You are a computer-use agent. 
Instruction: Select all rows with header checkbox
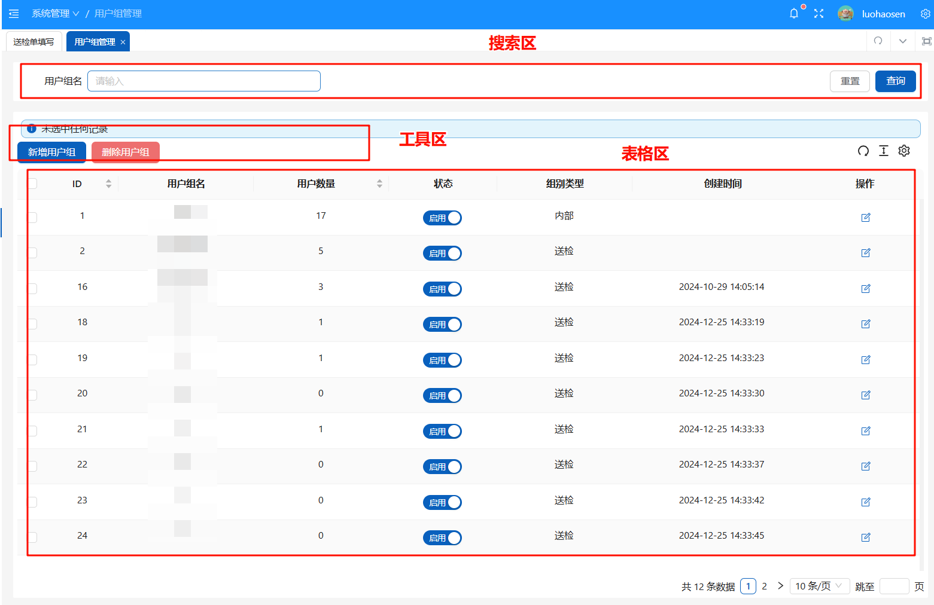coord(32,184)
